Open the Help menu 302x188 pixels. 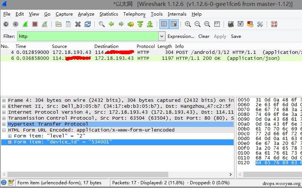[x=197, y=14]
